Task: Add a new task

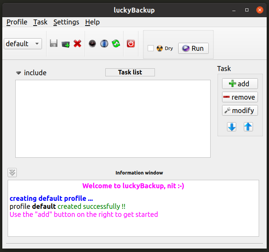Action: [240, 84]
